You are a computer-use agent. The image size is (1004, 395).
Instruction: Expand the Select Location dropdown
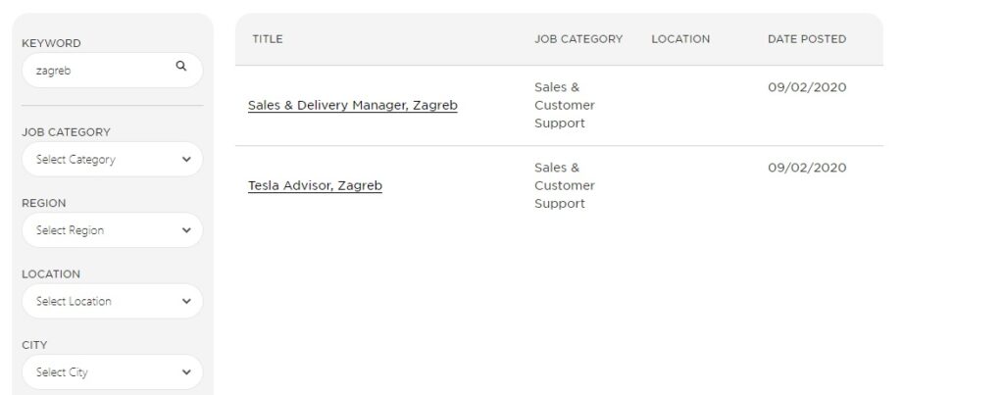click(112, 301)
